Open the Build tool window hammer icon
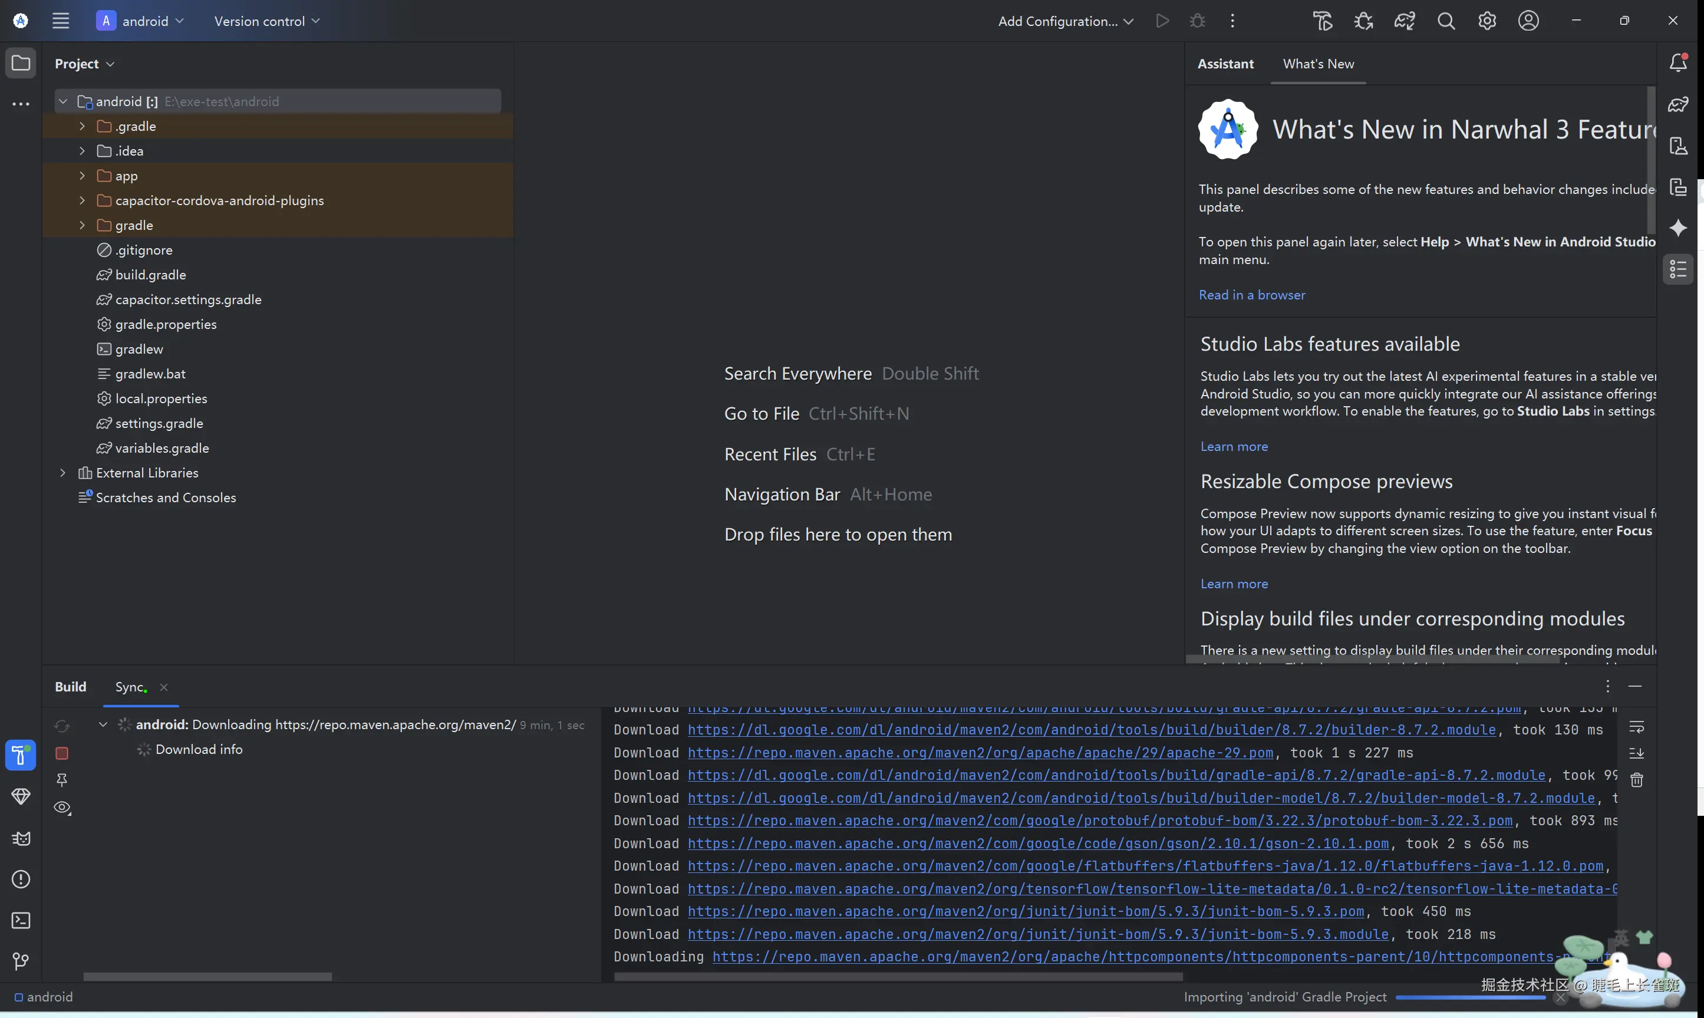This screenshot has height=1018, width=1704. point(21,755)
